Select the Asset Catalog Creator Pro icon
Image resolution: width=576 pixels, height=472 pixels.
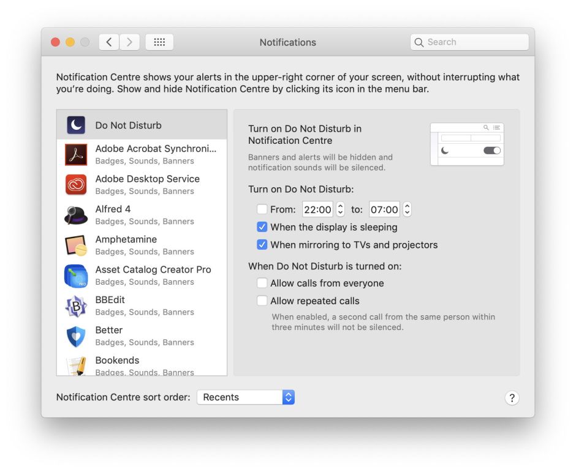tap(76, 275)
